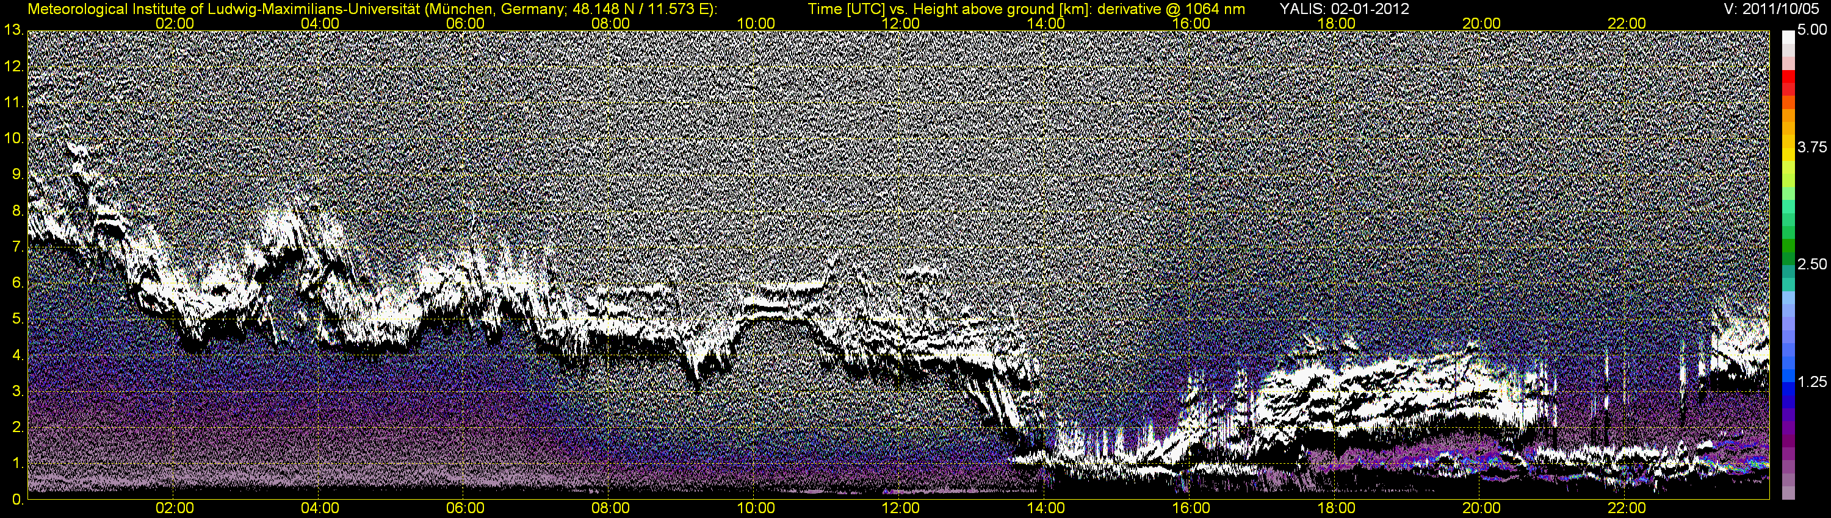This screenshot has height=518, width=1831.
Task: Click the 7 km height axis label
Action: 17,247
